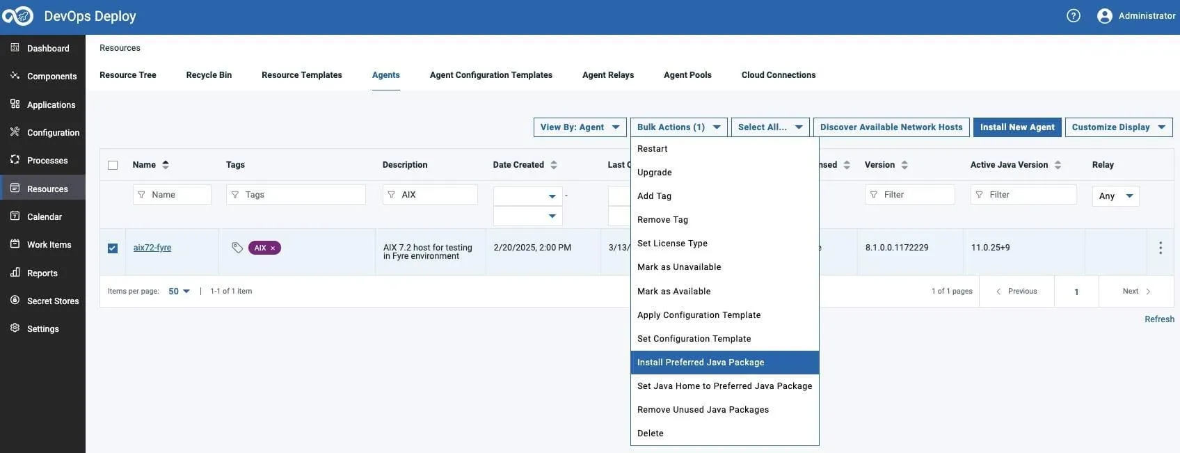This screenshot has width=1180, height=453.
Task: Switch to the Recycle Bin tab
Action: [209, 75]
